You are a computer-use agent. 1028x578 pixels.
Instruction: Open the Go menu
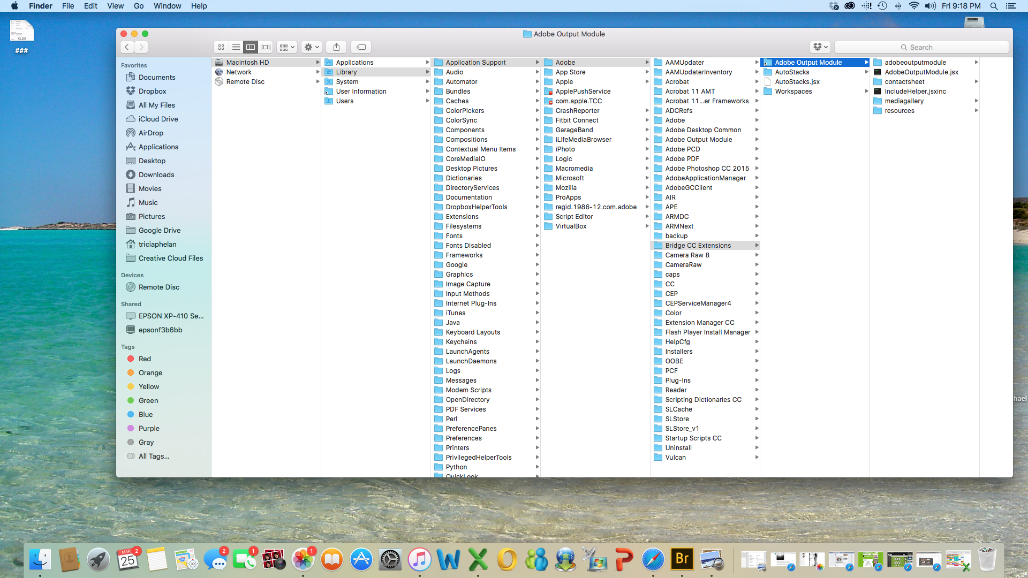coord(139,6)
